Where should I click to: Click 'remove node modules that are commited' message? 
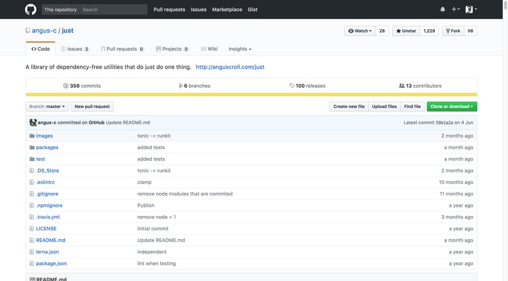(185, 194)
